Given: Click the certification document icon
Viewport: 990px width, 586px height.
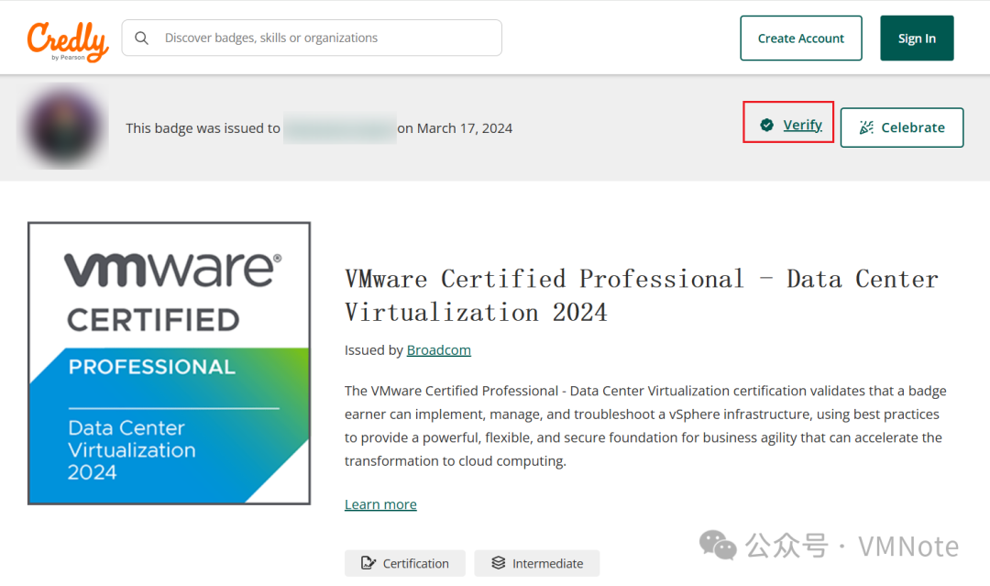Looking at the screenshot, I should [368, 563].
